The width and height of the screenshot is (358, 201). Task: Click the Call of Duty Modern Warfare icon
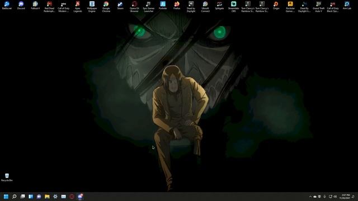[63, 6]
